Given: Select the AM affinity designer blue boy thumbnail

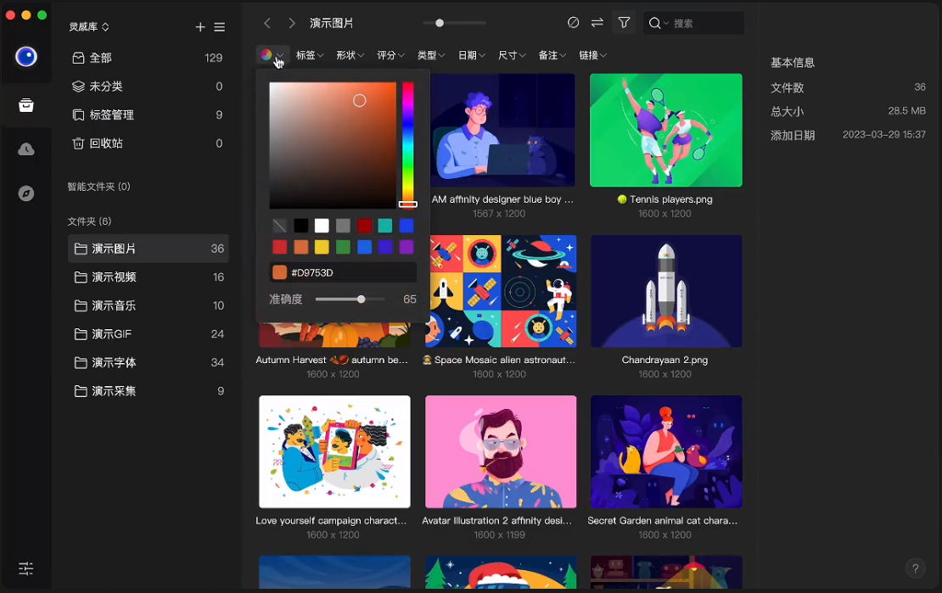Looking at the screenshot, I should tap(503, 130).
